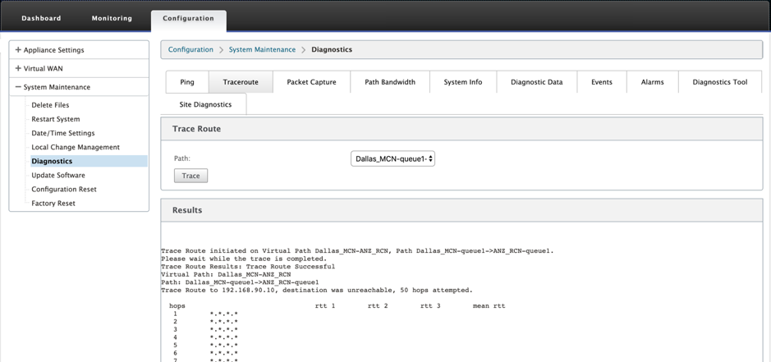The width and height of the screenshot is (771, 362).
Task: Open the Site Diagnostics tab
Action: [205, 104]
